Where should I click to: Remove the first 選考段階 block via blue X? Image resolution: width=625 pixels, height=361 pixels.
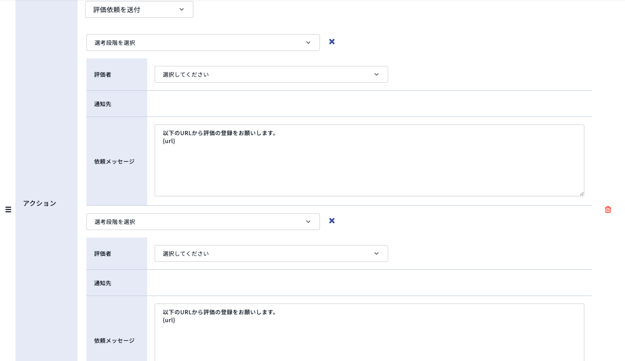[x=332, y=42]
